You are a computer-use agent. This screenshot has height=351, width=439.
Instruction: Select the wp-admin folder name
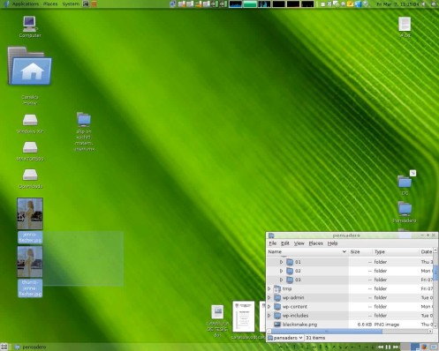coord(293,297)
